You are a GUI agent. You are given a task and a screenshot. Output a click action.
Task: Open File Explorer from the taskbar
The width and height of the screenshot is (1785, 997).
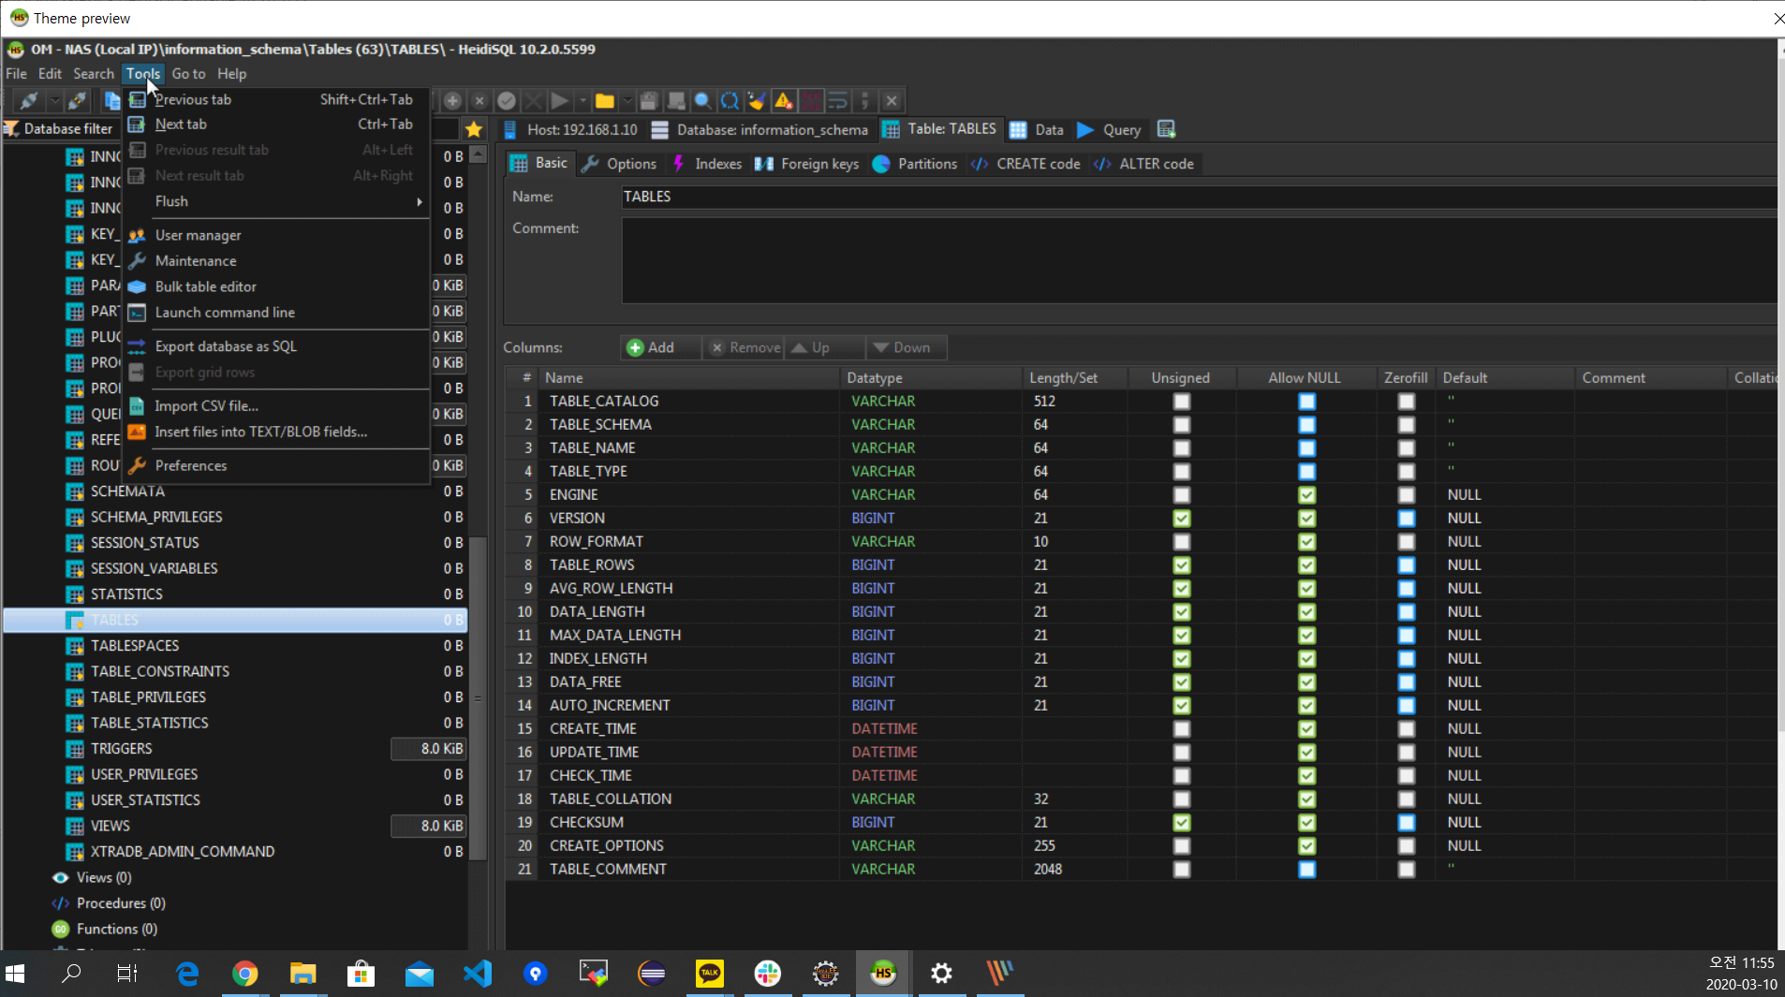point(303,974)
